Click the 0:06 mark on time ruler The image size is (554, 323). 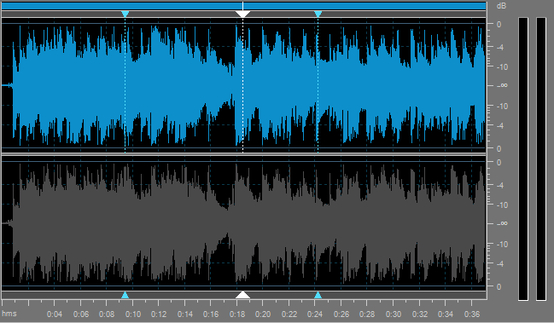coord(80,314)
